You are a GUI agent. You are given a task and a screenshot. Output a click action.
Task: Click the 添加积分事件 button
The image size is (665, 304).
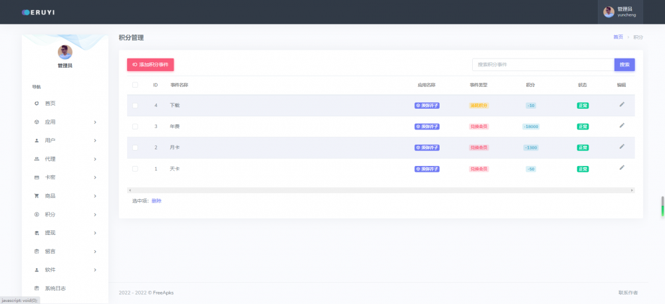click(x=150, y=64)
